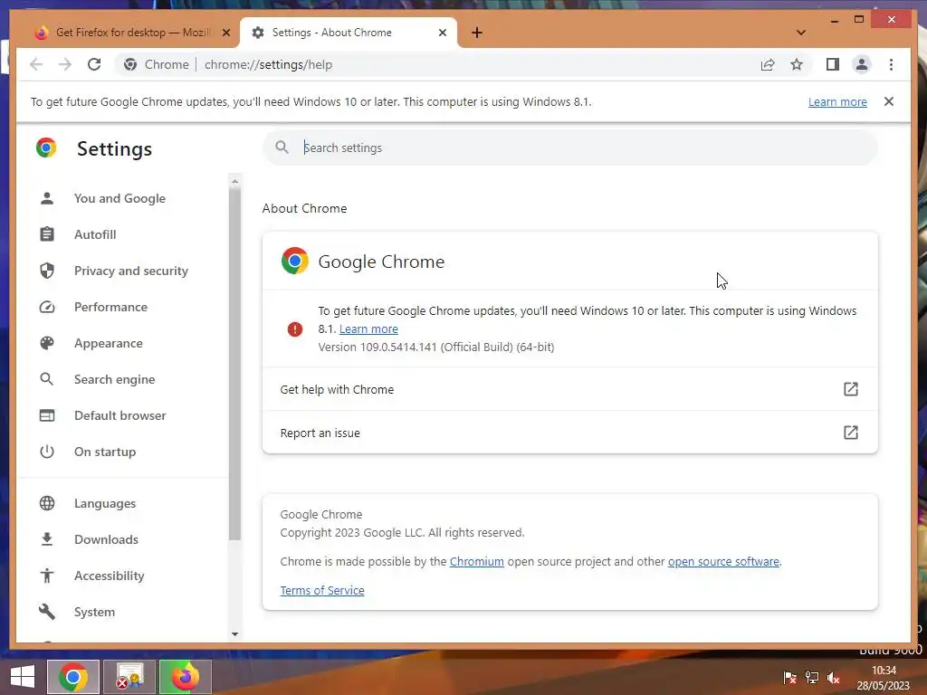The height and width of the screenshot is (695, 927).
Task: Bookmark this page with star icon
Action: point(797,64)
